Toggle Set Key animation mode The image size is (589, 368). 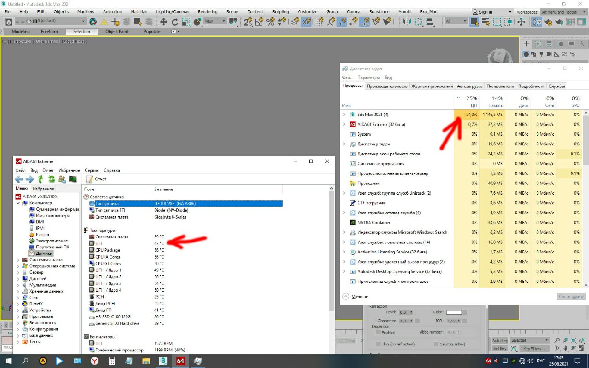click(x=500, y=349)
